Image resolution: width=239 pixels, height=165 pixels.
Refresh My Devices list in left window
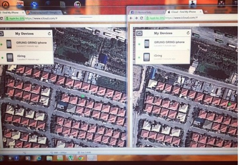pyautogui.click(x=49, y=34)
